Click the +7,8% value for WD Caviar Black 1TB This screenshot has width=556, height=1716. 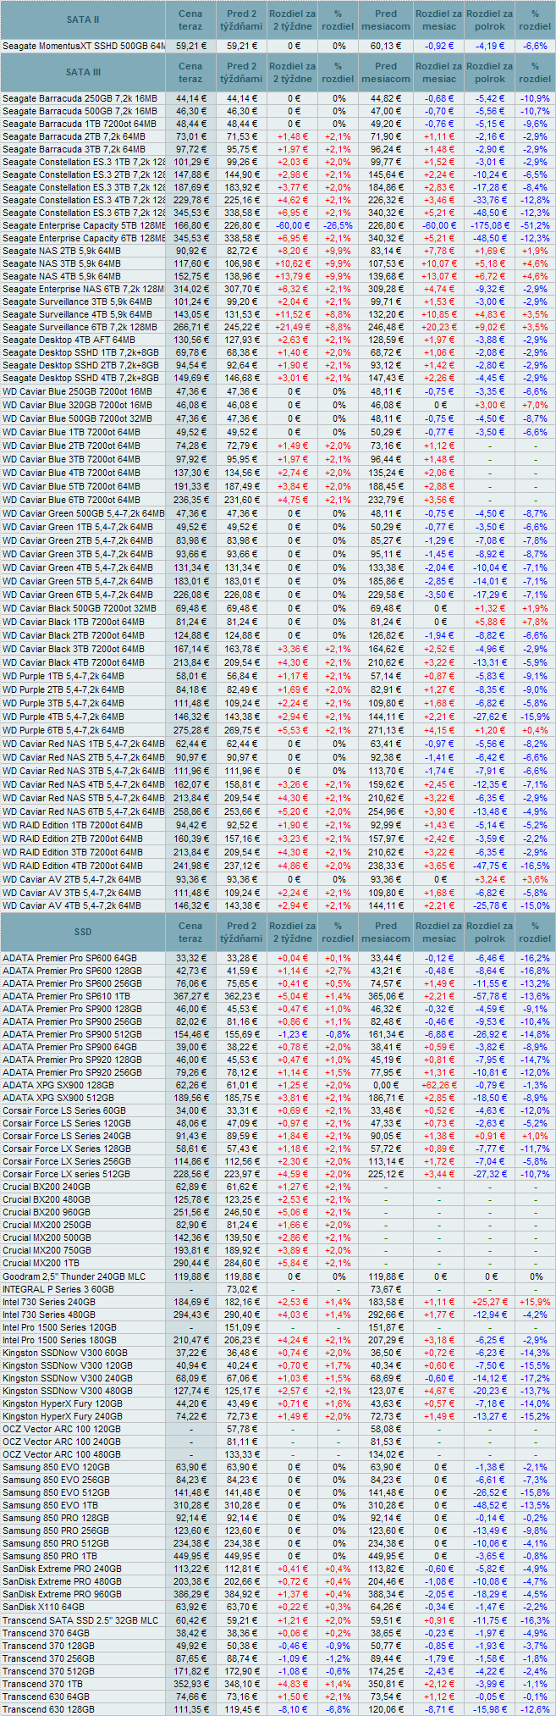tap(535, 622)
